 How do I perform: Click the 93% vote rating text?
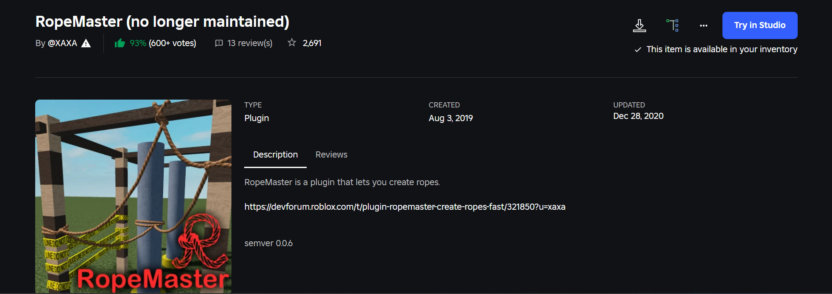(138, 43)
